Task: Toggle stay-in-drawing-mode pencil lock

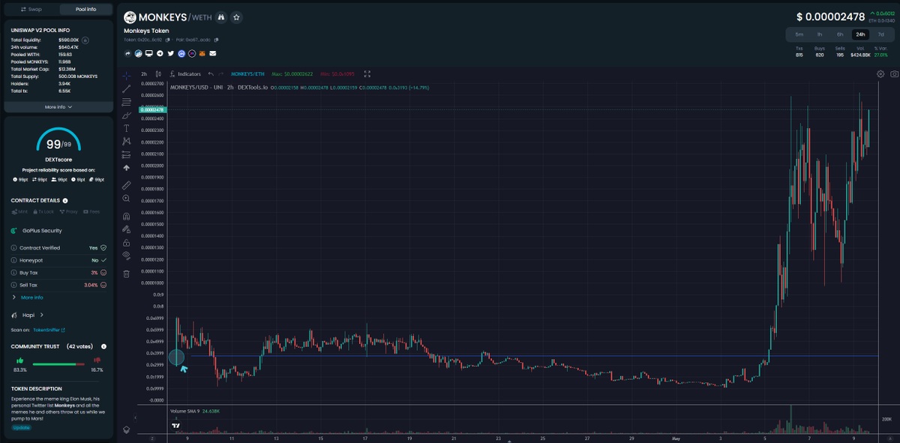Action: point(126,229)
